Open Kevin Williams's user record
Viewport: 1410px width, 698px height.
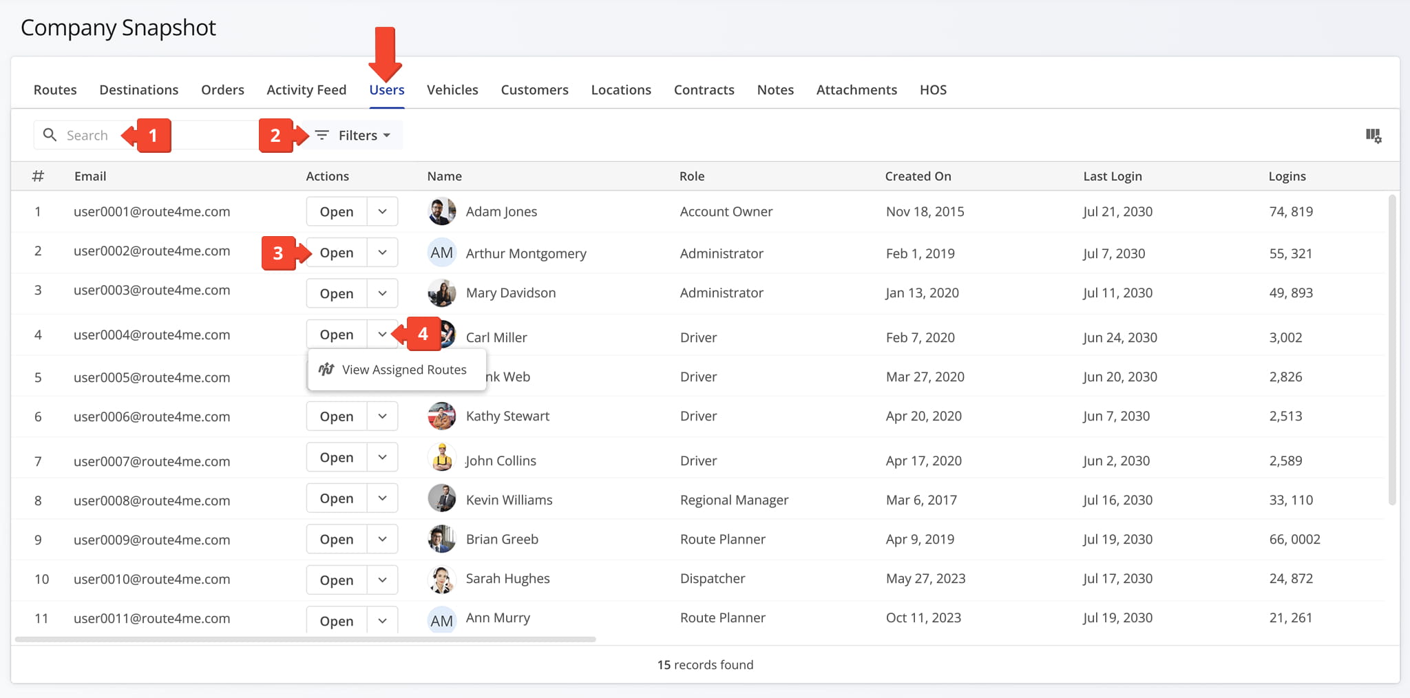coord(337,498)
